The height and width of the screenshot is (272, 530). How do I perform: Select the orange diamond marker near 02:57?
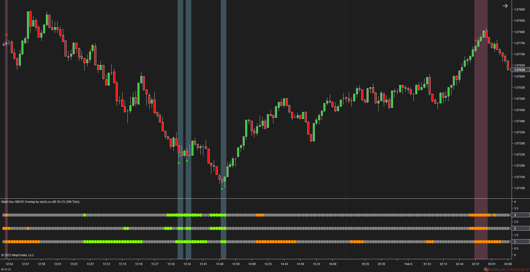tap(476, 40)
